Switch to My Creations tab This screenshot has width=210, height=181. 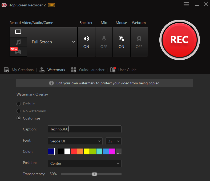coord(19,70)
